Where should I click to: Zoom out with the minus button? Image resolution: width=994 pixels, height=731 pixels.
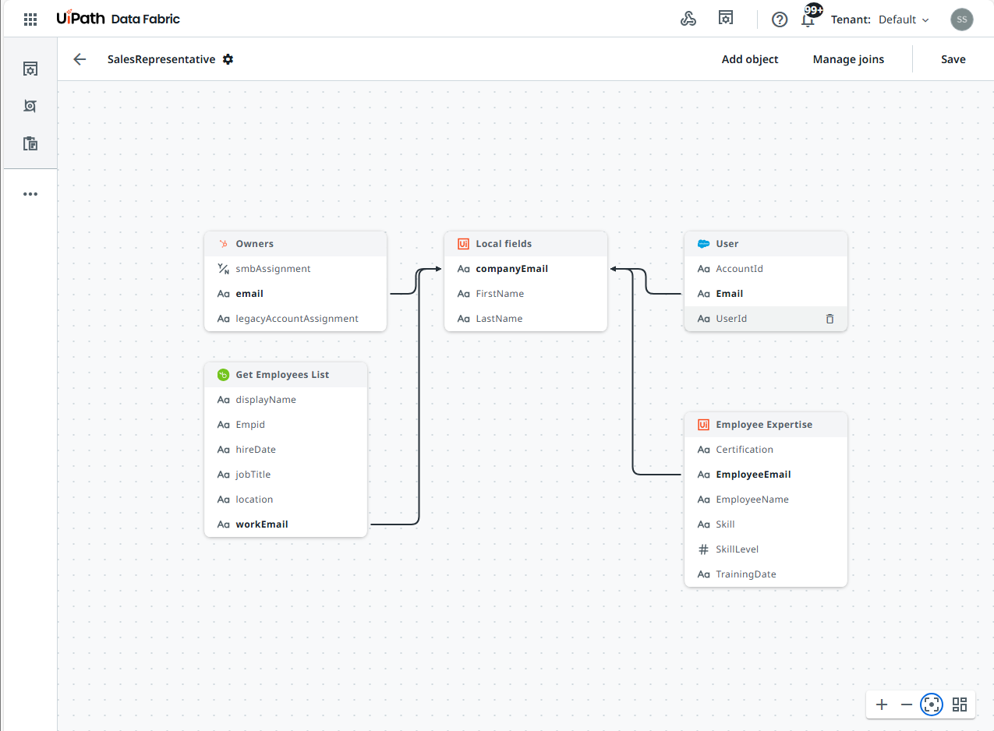pos(906,705)
